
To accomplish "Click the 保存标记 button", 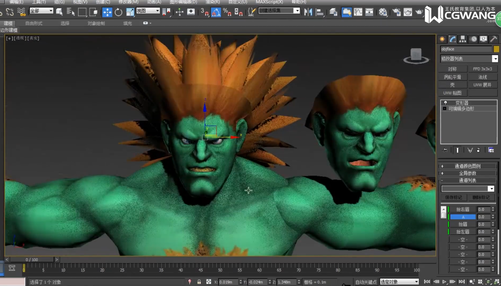I will [453, 197].
